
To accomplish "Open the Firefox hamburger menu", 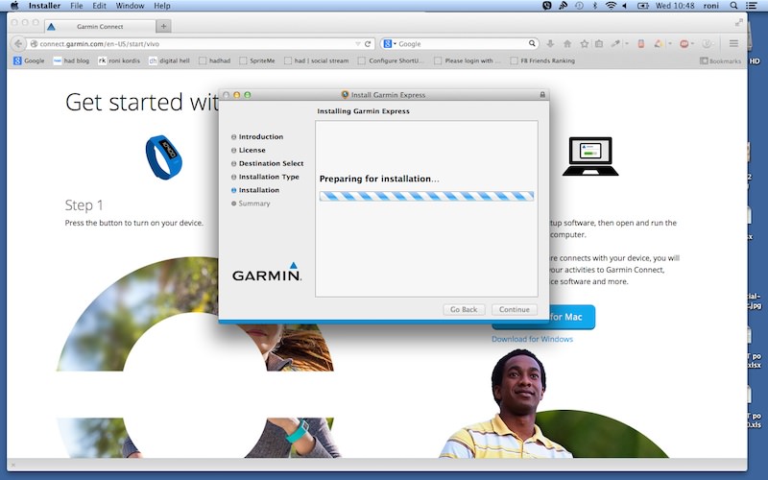I will click(x=733, y=44).
